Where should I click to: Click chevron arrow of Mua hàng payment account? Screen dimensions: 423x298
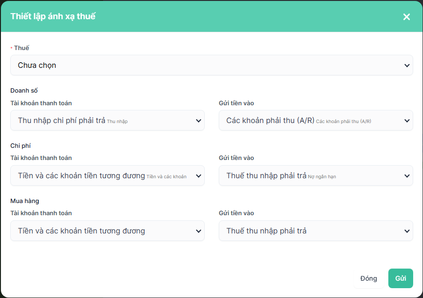198,231
